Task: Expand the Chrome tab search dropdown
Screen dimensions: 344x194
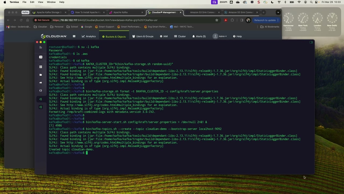Action: [278, 12]
